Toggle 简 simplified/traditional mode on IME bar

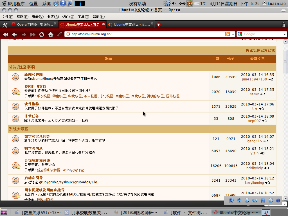pyautogui.click(x=263, y=200)
